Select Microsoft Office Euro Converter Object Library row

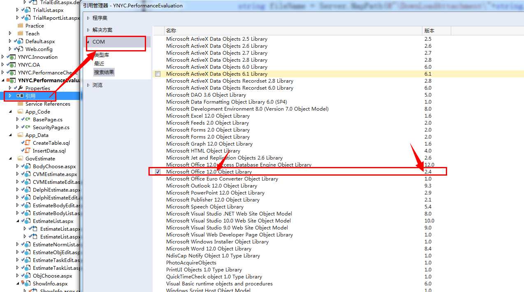pyautogui.click(x=338, y=179)
